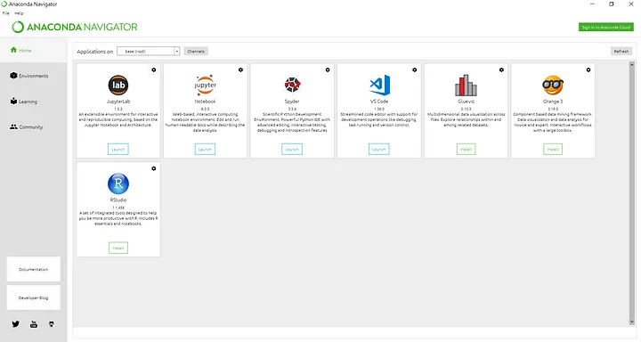The height and width of the screenshot is (342, 641).
Task: Open Spyder card settings gear
Action: tap(328, 70)
